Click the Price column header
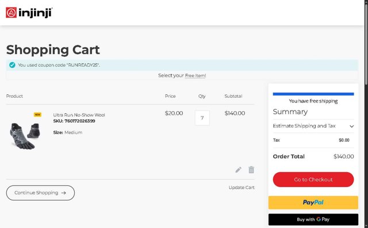The width and height of the screenshot is (368, 228). (170, 96)
